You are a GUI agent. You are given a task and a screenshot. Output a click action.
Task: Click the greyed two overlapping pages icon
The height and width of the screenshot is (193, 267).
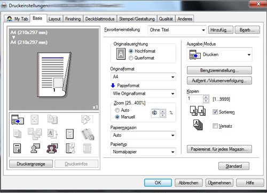pyautogui.click(x=52, y=119)
